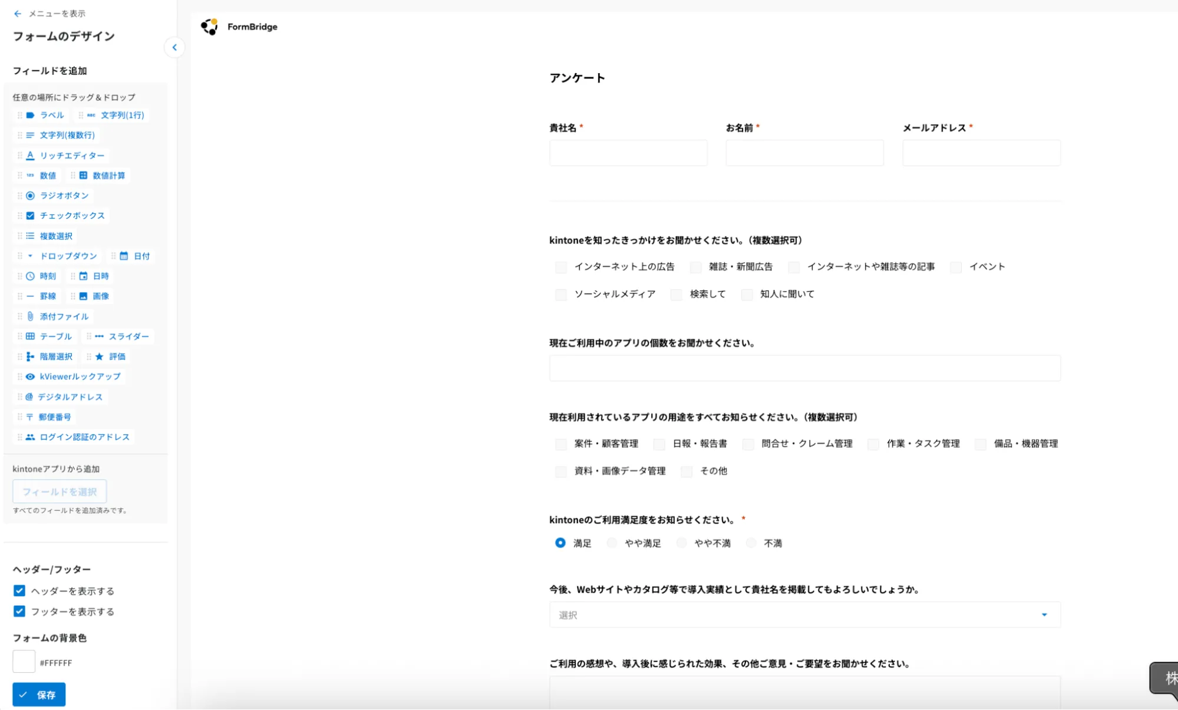Open the 選択 dropdown for 導入実績掲載
The width and height of the screenshot is (1178, 710).
[805, 615]
